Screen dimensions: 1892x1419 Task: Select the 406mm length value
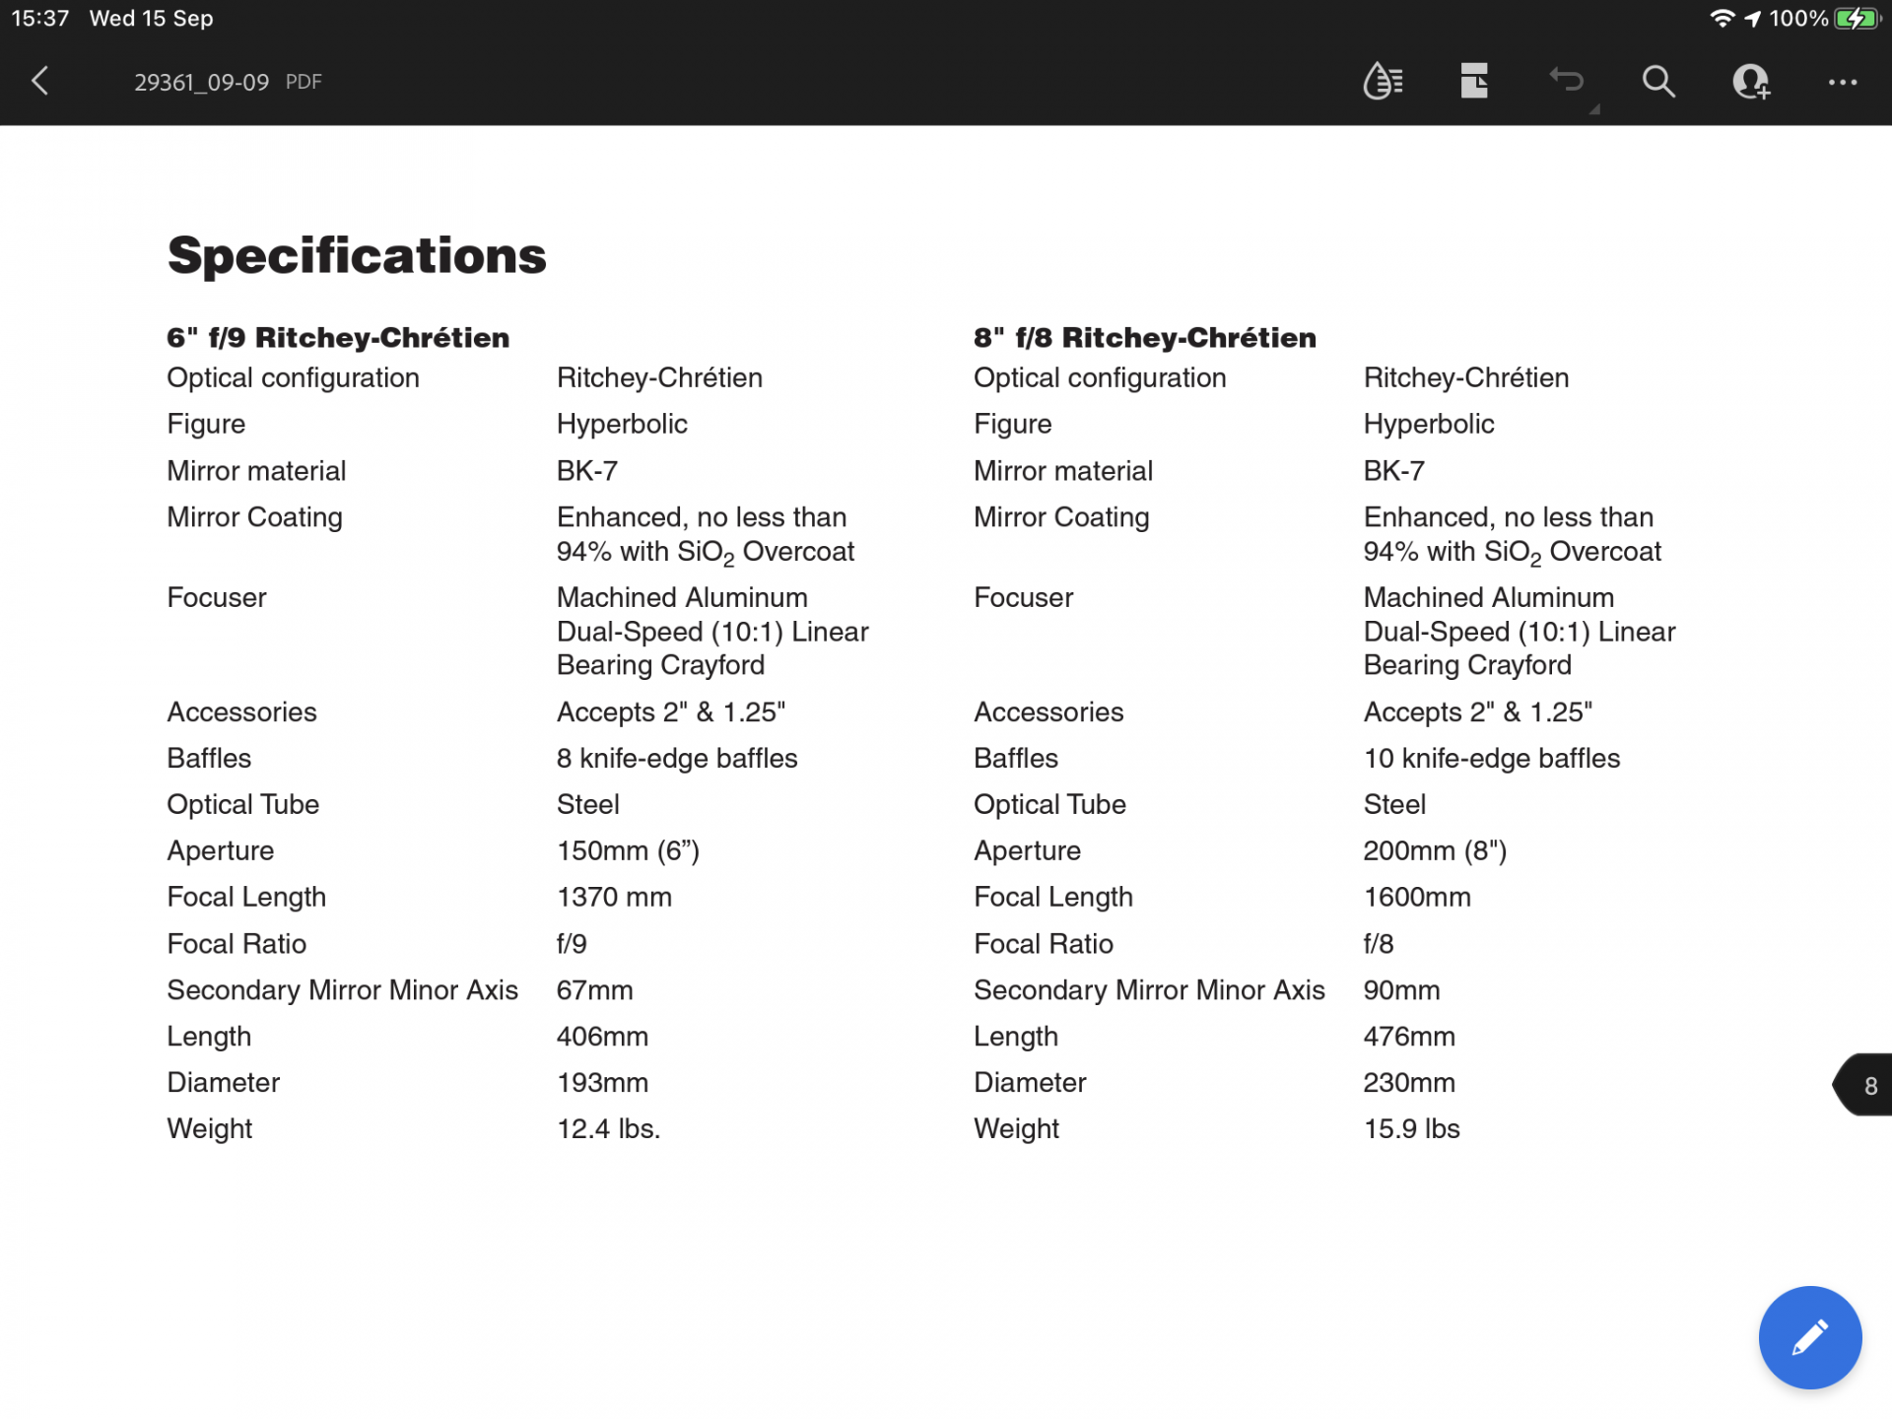pos(602,1037)
